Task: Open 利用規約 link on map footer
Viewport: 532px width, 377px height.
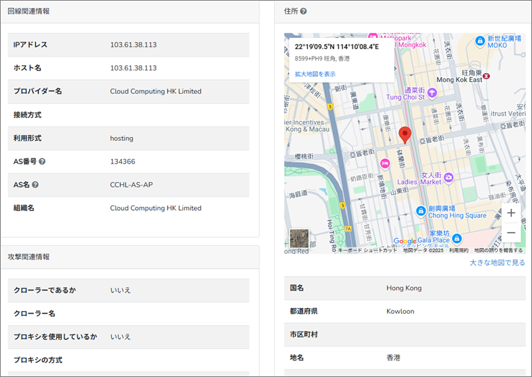Action: (459, 251)
